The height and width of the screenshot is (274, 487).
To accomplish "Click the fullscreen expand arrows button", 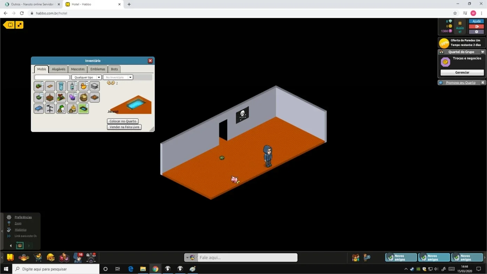I will [19, 25].
